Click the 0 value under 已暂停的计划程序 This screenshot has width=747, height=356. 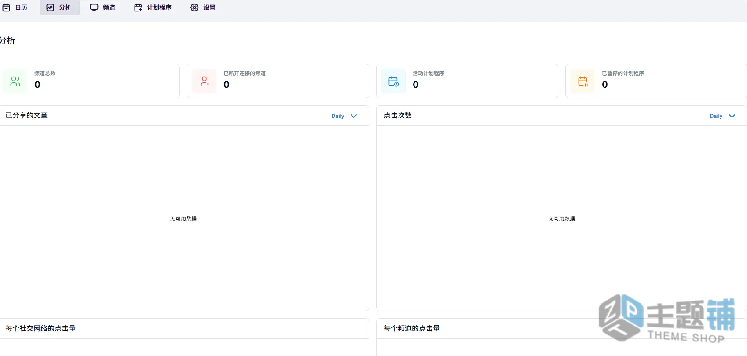pyautogui.click(x=605, y=84)
